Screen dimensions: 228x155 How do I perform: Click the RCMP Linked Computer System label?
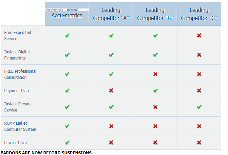[20, 126]
